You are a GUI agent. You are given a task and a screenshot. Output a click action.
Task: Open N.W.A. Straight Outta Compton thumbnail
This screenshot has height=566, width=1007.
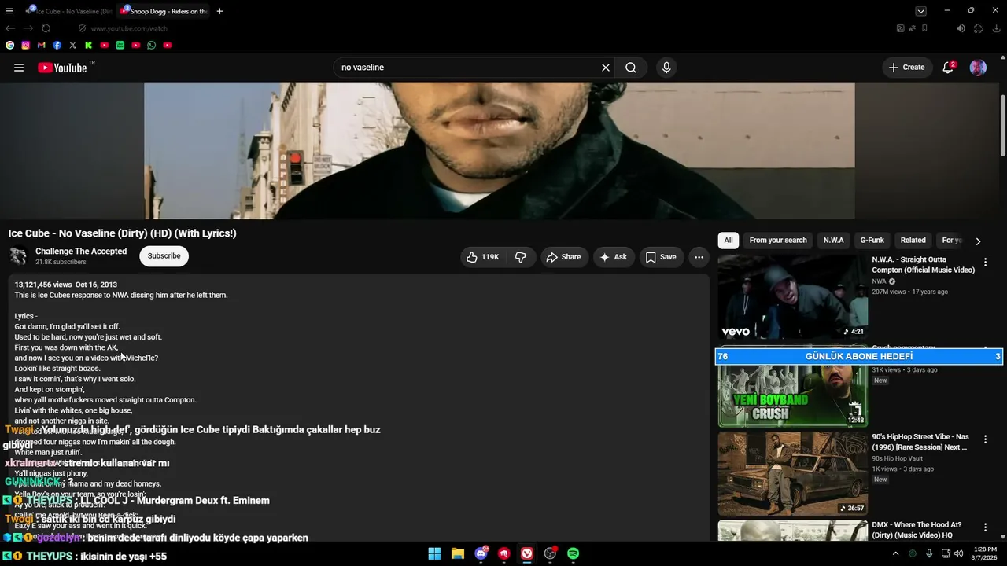(793, 296)
